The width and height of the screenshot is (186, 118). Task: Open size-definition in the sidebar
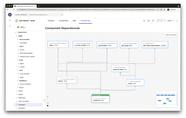pos(25,74)
